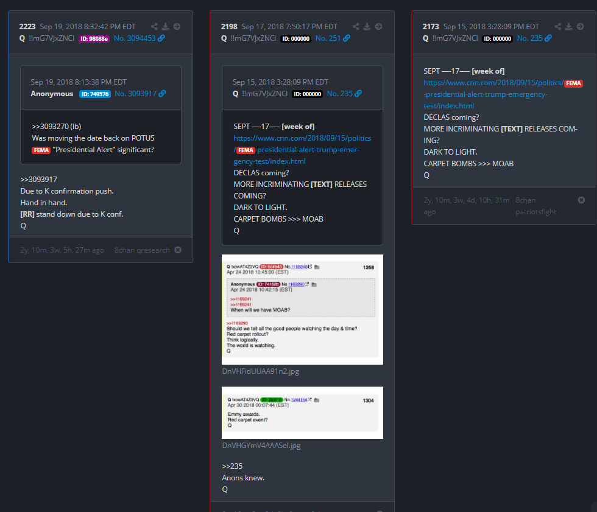Open quoted post link No. 3093917
This screenshot has width=597, height=512.
click(x=135, y=94)
